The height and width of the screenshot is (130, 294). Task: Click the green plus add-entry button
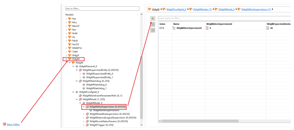point(153,18)
